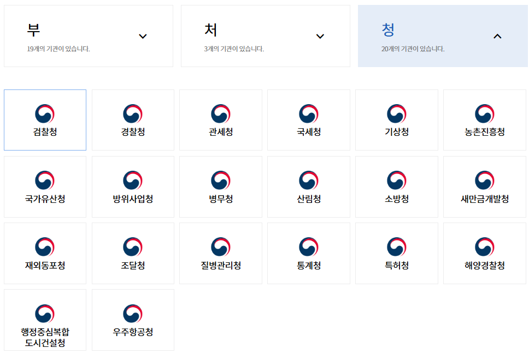529x354 pixels.
Task: Click the 경찰청 taegeuk logo icon
Action: (133, 114)
